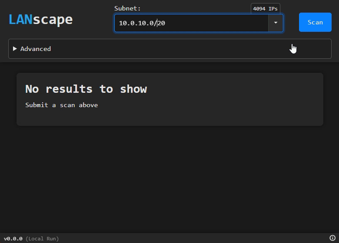This screenshot has width=339, height=243.
Task: Click the 'Submit a scan above' text
Action: point(62,105)
